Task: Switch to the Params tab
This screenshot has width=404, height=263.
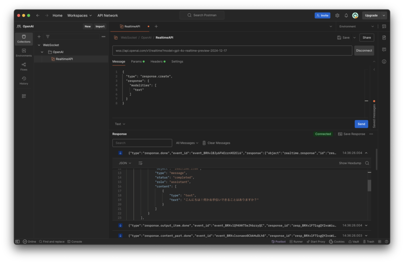Action: pos(138,61)
